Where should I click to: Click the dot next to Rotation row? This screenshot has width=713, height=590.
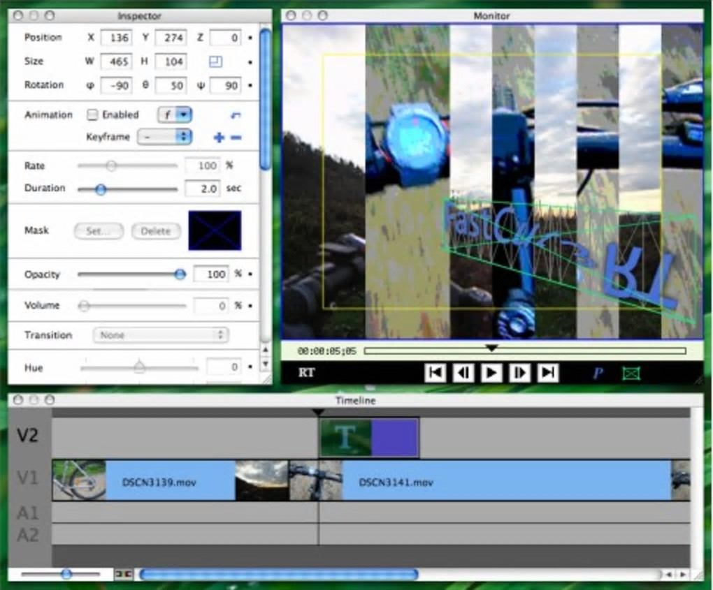(x=250, y=85)
